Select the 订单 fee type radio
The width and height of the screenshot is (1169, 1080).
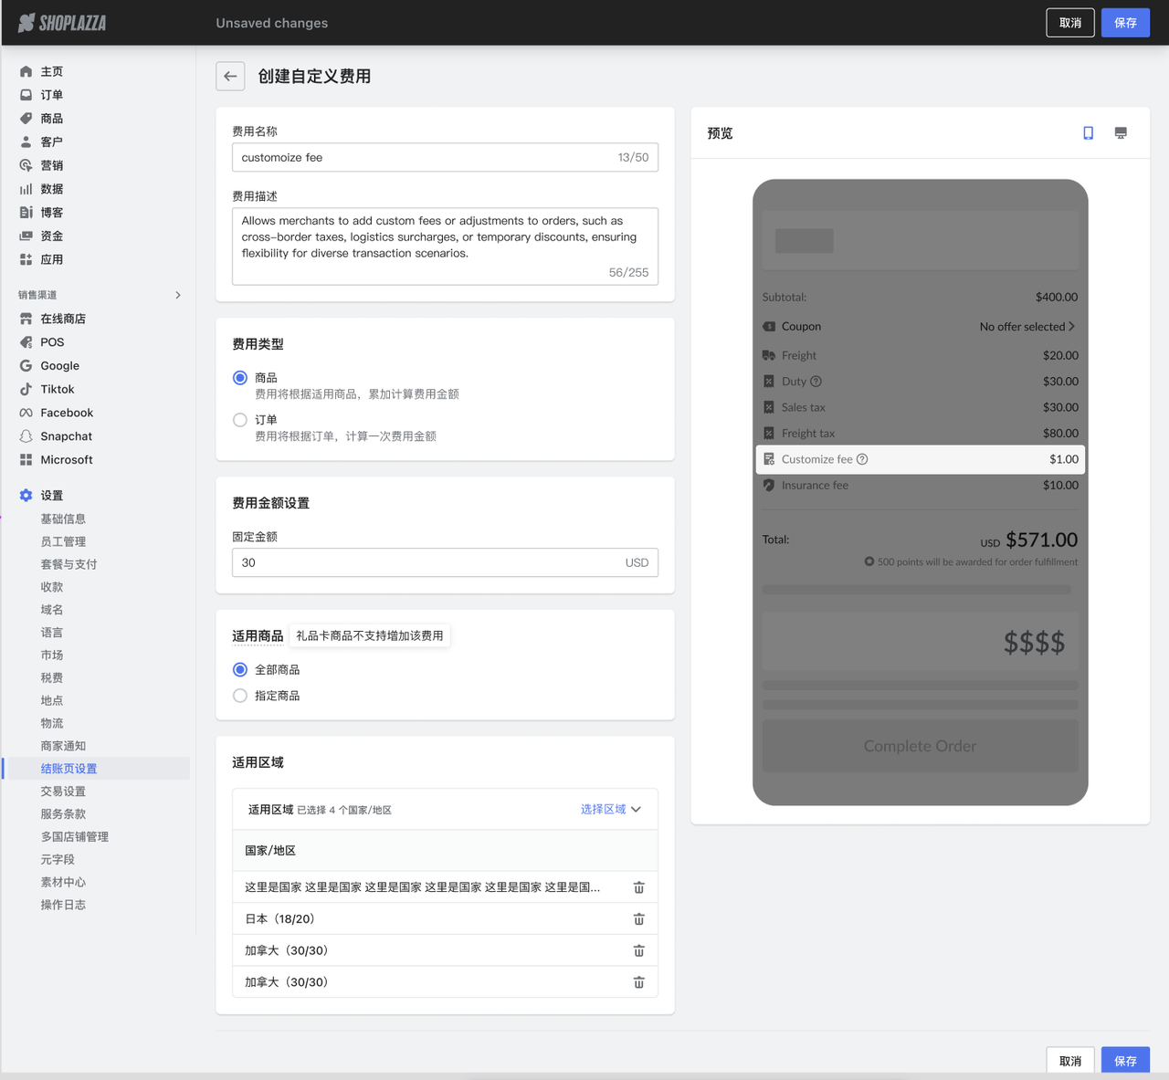[240, 420]
